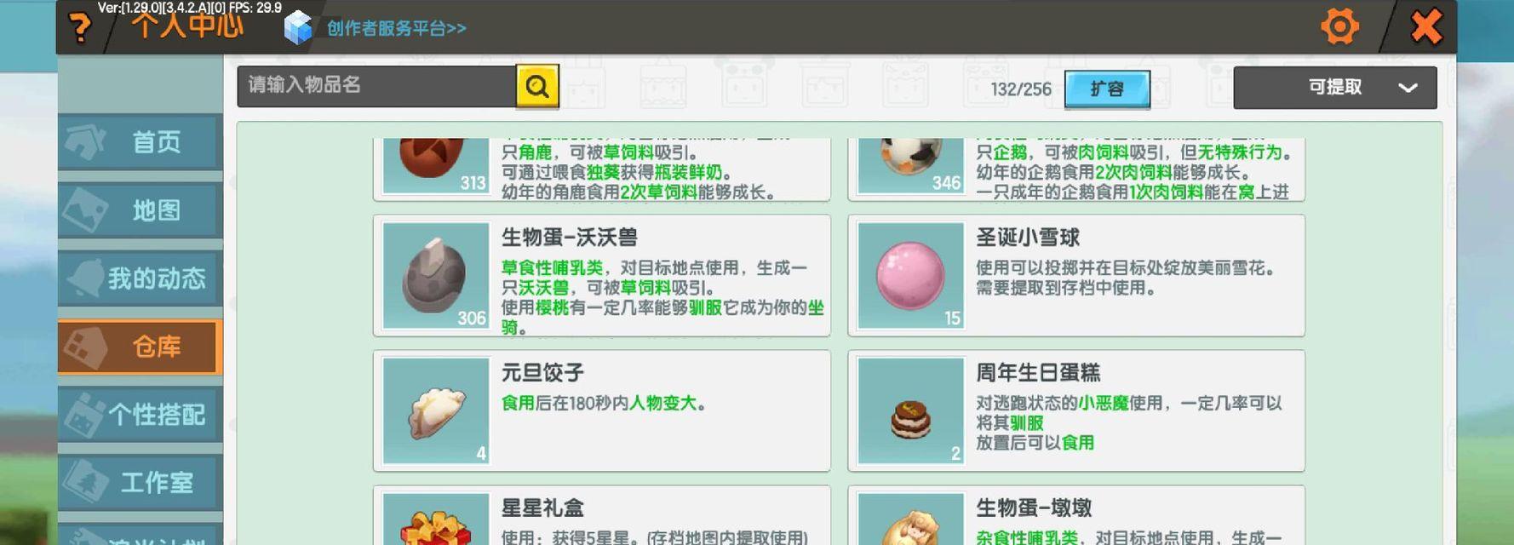Click the orange question mark help icon

tap(80, 28)
